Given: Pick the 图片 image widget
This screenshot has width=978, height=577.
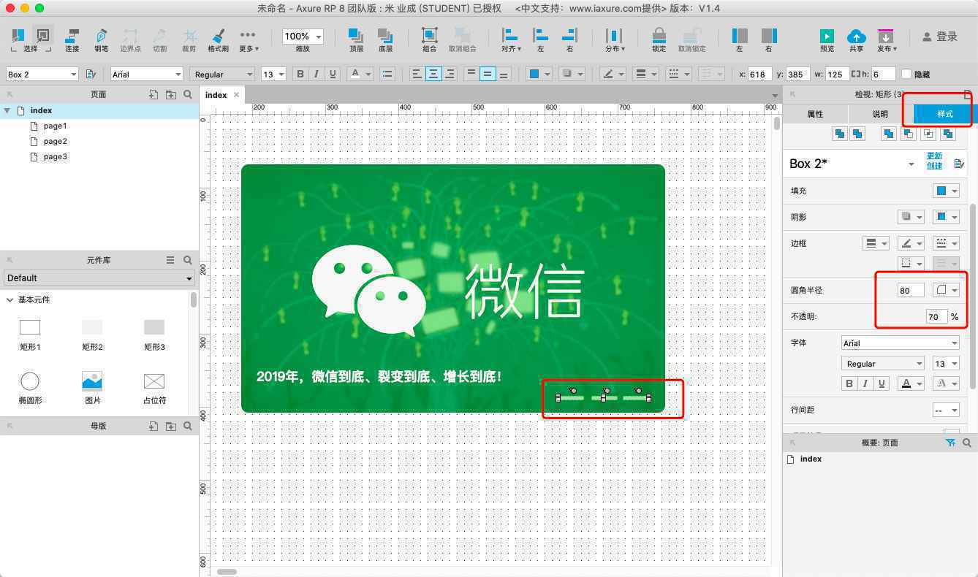Looking at the screenshot, I should coord(92,388).
